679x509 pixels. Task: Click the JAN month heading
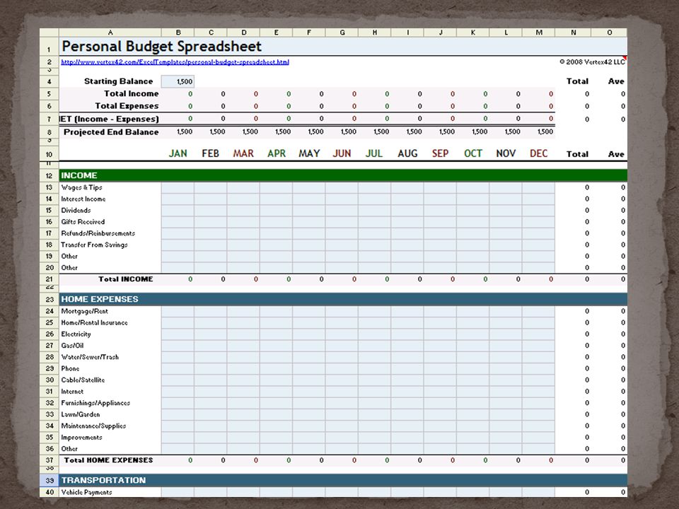point(178,153)
